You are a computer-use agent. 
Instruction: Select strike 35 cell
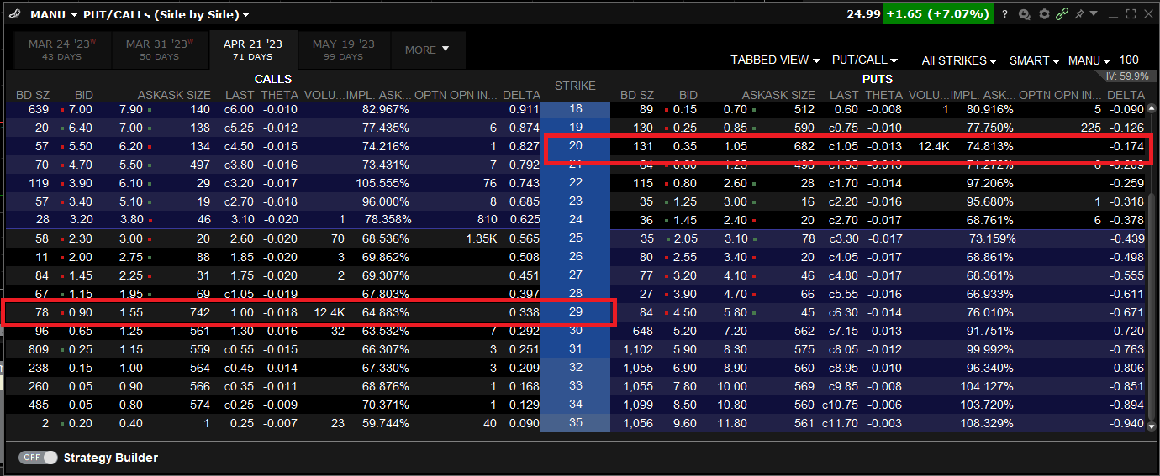pyautogui.click(x=575, y=422)
